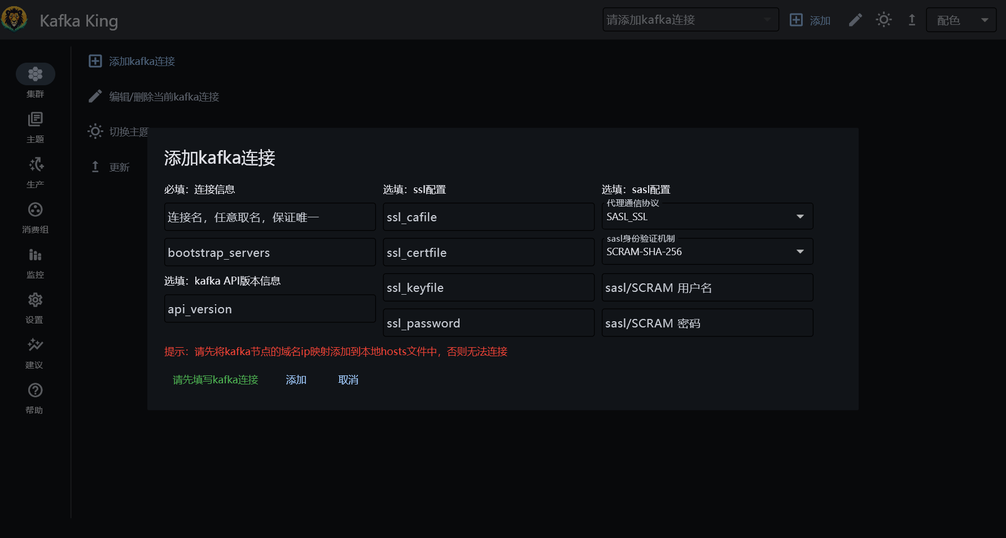The image size is (1006, 538).
Task: Select 切换主题 menu entry
Action: click(x=129, y=132)
